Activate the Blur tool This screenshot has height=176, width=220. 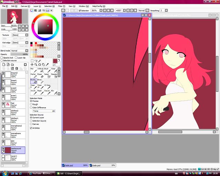(x=53, y=92)
